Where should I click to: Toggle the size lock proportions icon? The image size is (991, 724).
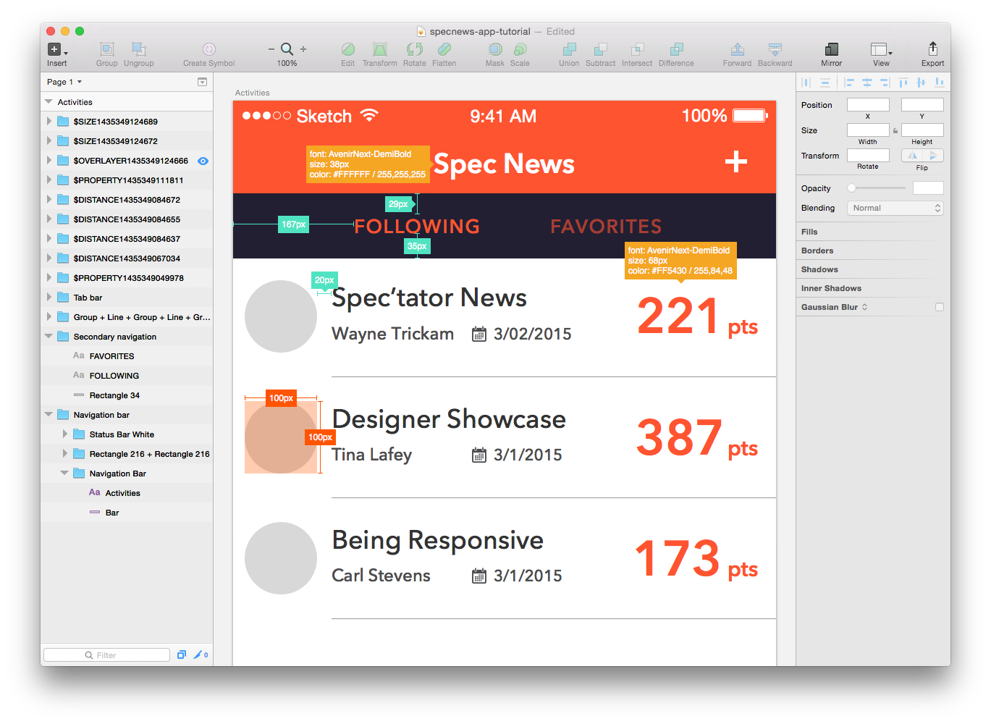(x=895, y=130)
